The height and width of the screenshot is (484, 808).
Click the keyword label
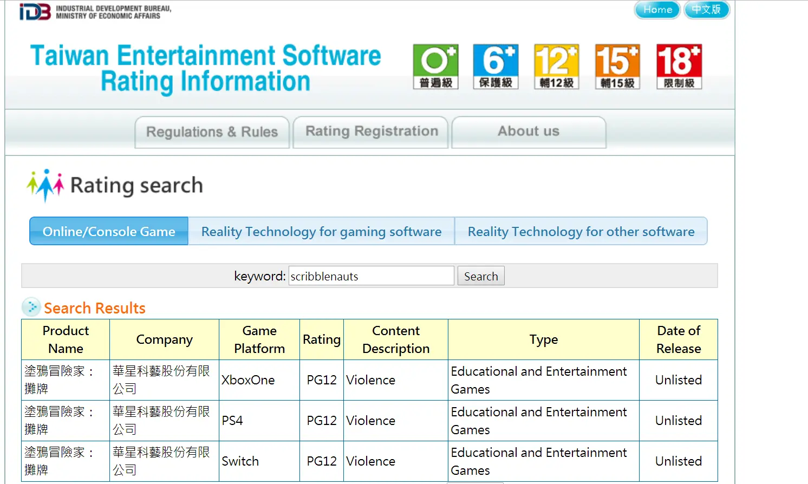260,276
